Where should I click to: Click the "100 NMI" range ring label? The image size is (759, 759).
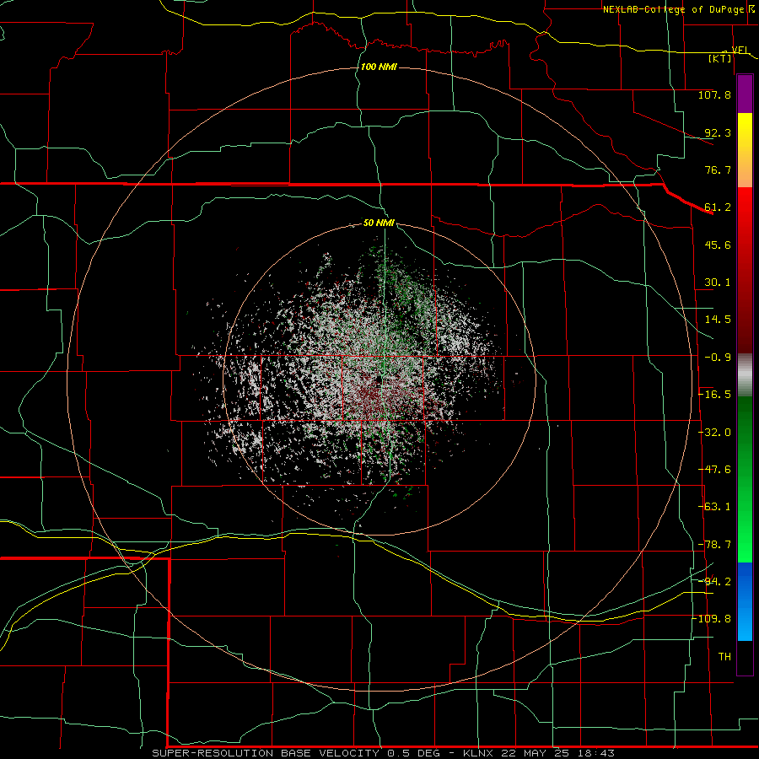[379, 67]
